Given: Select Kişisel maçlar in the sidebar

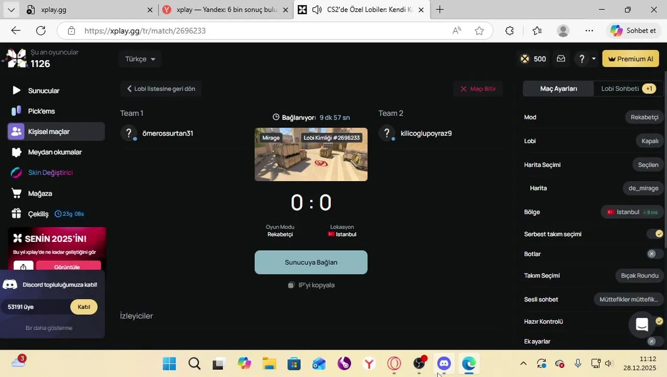Looking at the screenshot, I should pos(56,131).
